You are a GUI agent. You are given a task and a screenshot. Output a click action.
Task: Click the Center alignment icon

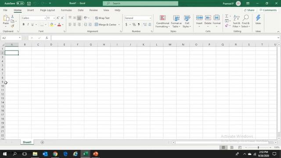[x=75, y=25]
